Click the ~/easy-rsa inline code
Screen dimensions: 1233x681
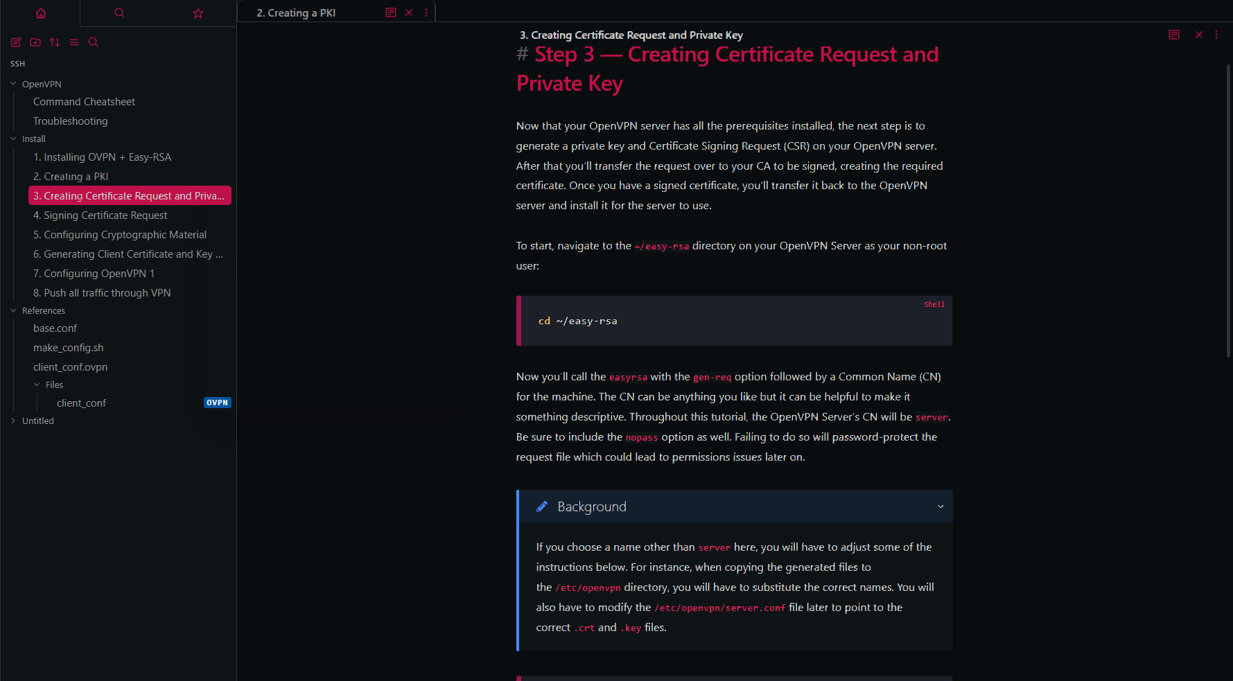pyautogui.click(x=662, y=247)
